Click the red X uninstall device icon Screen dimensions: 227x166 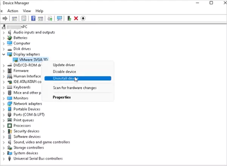[x=76, y=18]
